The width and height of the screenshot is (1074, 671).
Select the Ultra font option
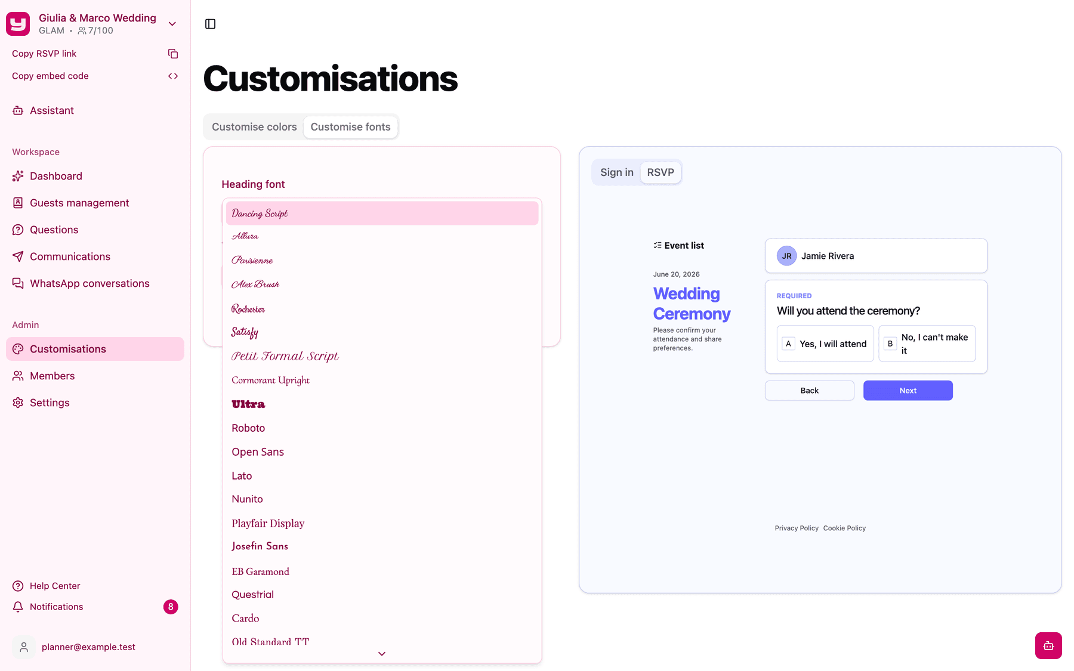coord(382,404)
